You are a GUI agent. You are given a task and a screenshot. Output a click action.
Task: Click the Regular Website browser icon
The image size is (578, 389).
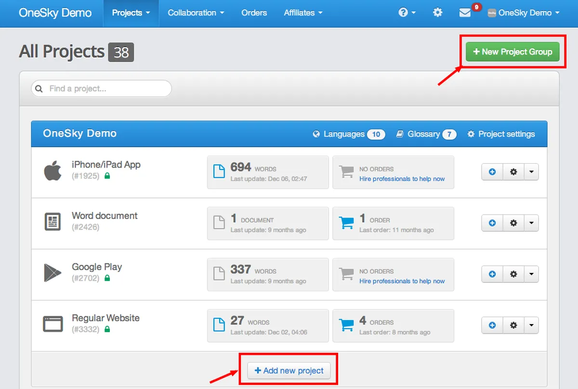point(53,324)
